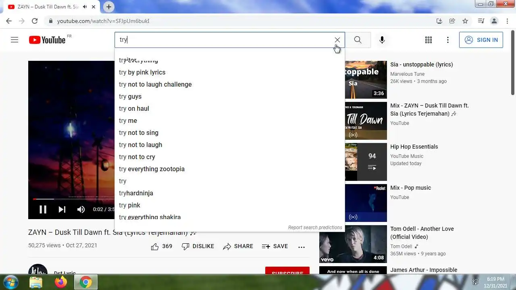This screenshot has height=290, width=516.
Task: Choose suggestion "try not to cry"
Action: [x=230, y=157]
